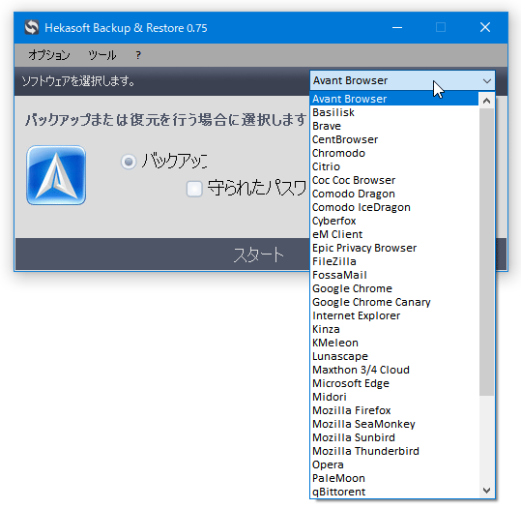The width and height of the screenshot is (521, 509).
Task: Choose Mozilla Sunbird
Action: (394, 437)
